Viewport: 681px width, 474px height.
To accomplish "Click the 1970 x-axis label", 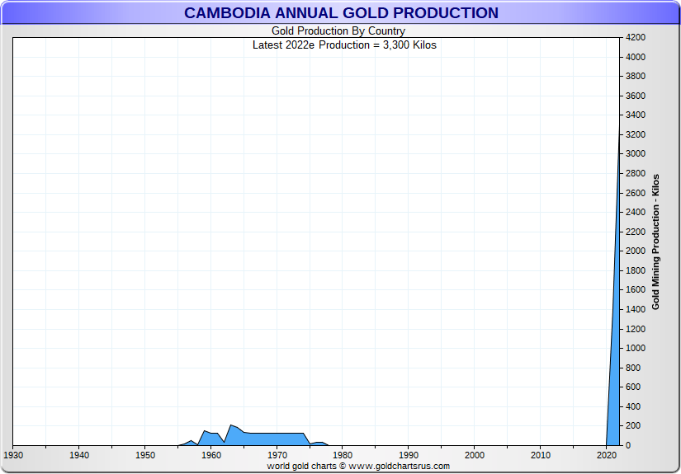I will coord(277,455).
